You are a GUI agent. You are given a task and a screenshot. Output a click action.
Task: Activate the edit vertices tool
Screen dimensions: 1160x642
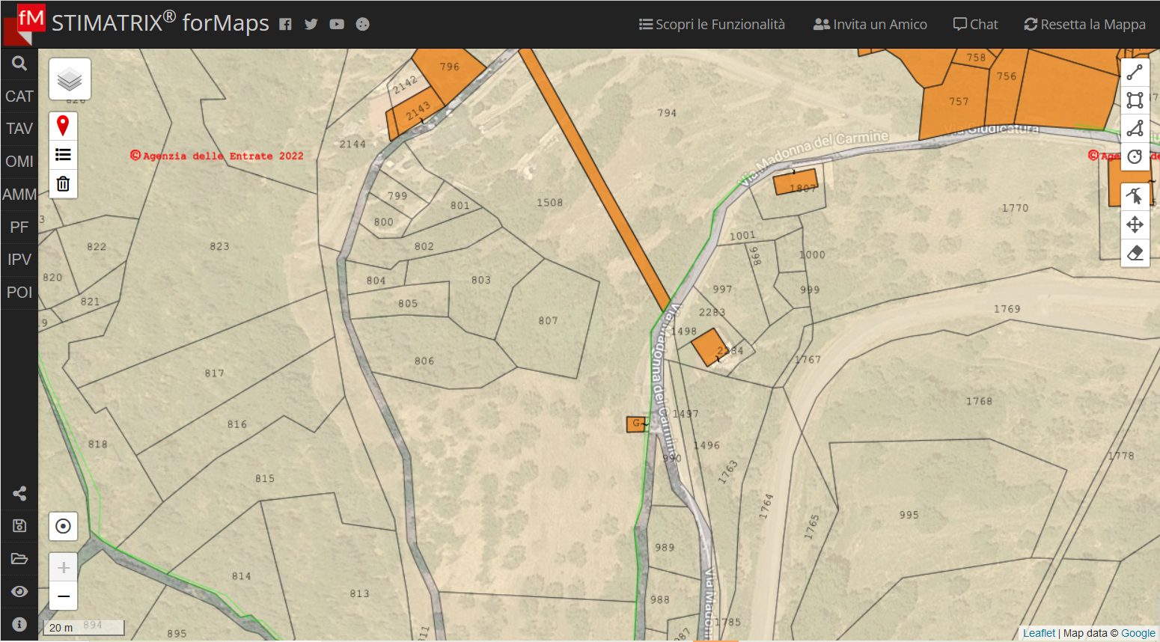1135,196
